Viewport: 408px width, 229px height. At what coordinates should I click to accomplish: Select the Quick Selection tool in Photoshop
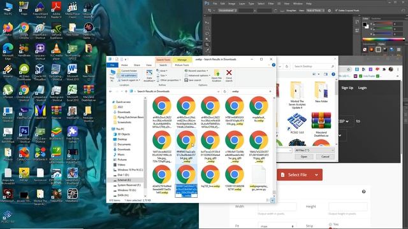207,39
